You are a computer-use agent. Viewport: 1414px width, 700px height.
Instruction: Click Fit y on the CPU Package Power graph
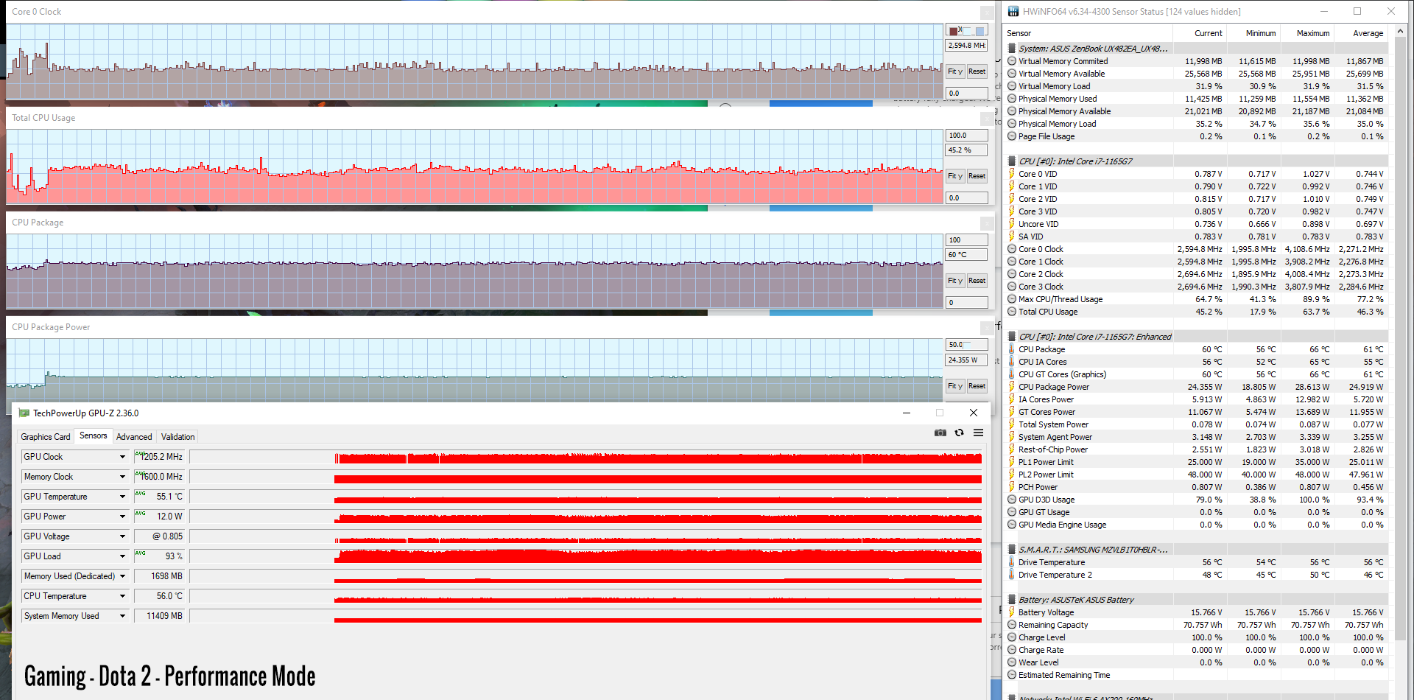coord(955,386)
